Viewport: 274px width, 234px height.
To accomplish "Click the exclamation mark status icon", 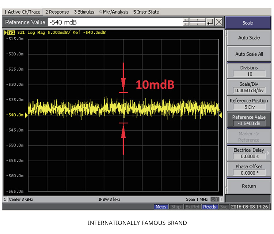I will pos(221,199).
